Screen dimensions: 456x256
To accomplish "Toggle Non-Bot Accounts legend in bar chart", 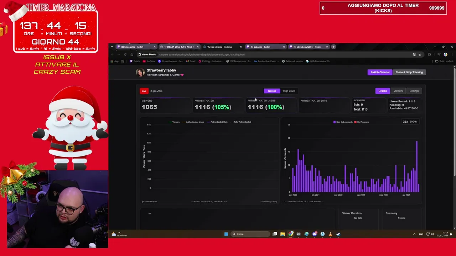I will 343,122.
